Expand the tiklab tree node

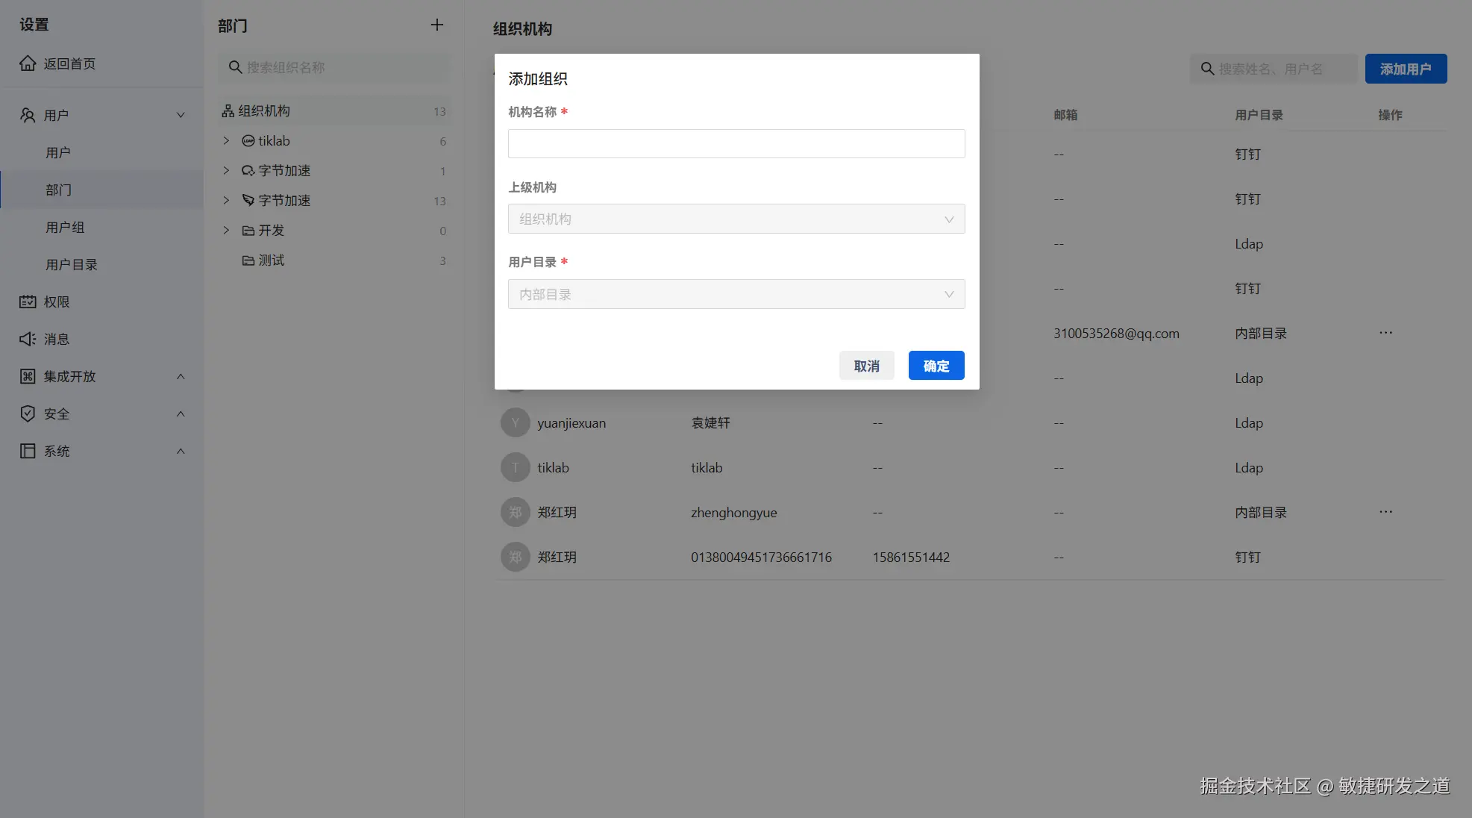226,141
